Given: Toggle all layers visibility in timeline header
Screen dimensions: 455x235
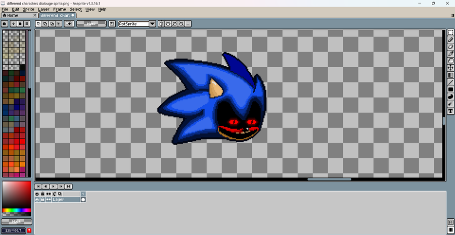Looking at the screenshot, I should click(37, 194).
